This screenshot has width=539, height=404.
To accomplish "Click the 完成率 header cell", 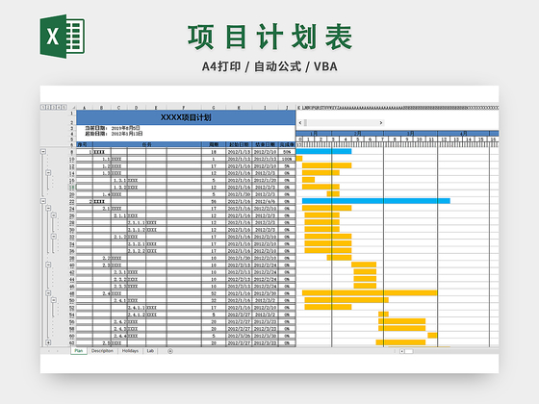I will click(287, 144).
